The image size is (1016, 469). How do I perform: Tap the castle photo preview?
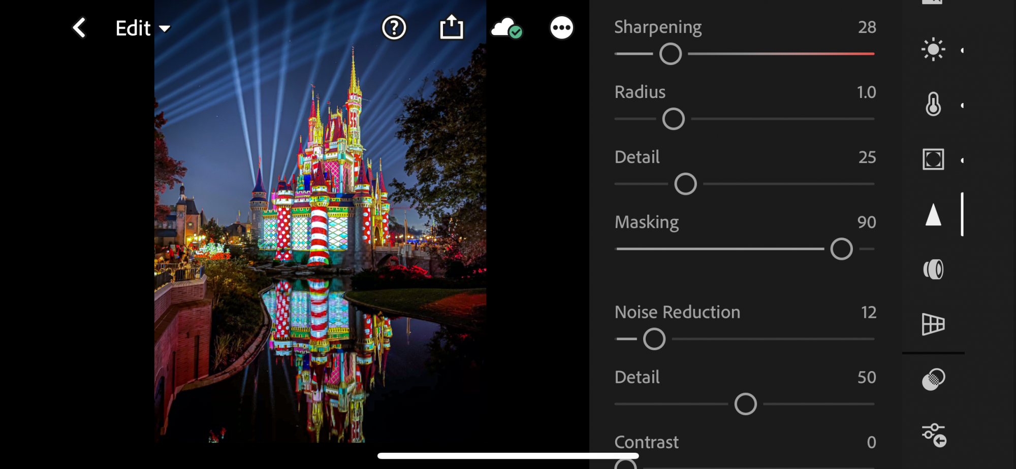tap(320, 221)
